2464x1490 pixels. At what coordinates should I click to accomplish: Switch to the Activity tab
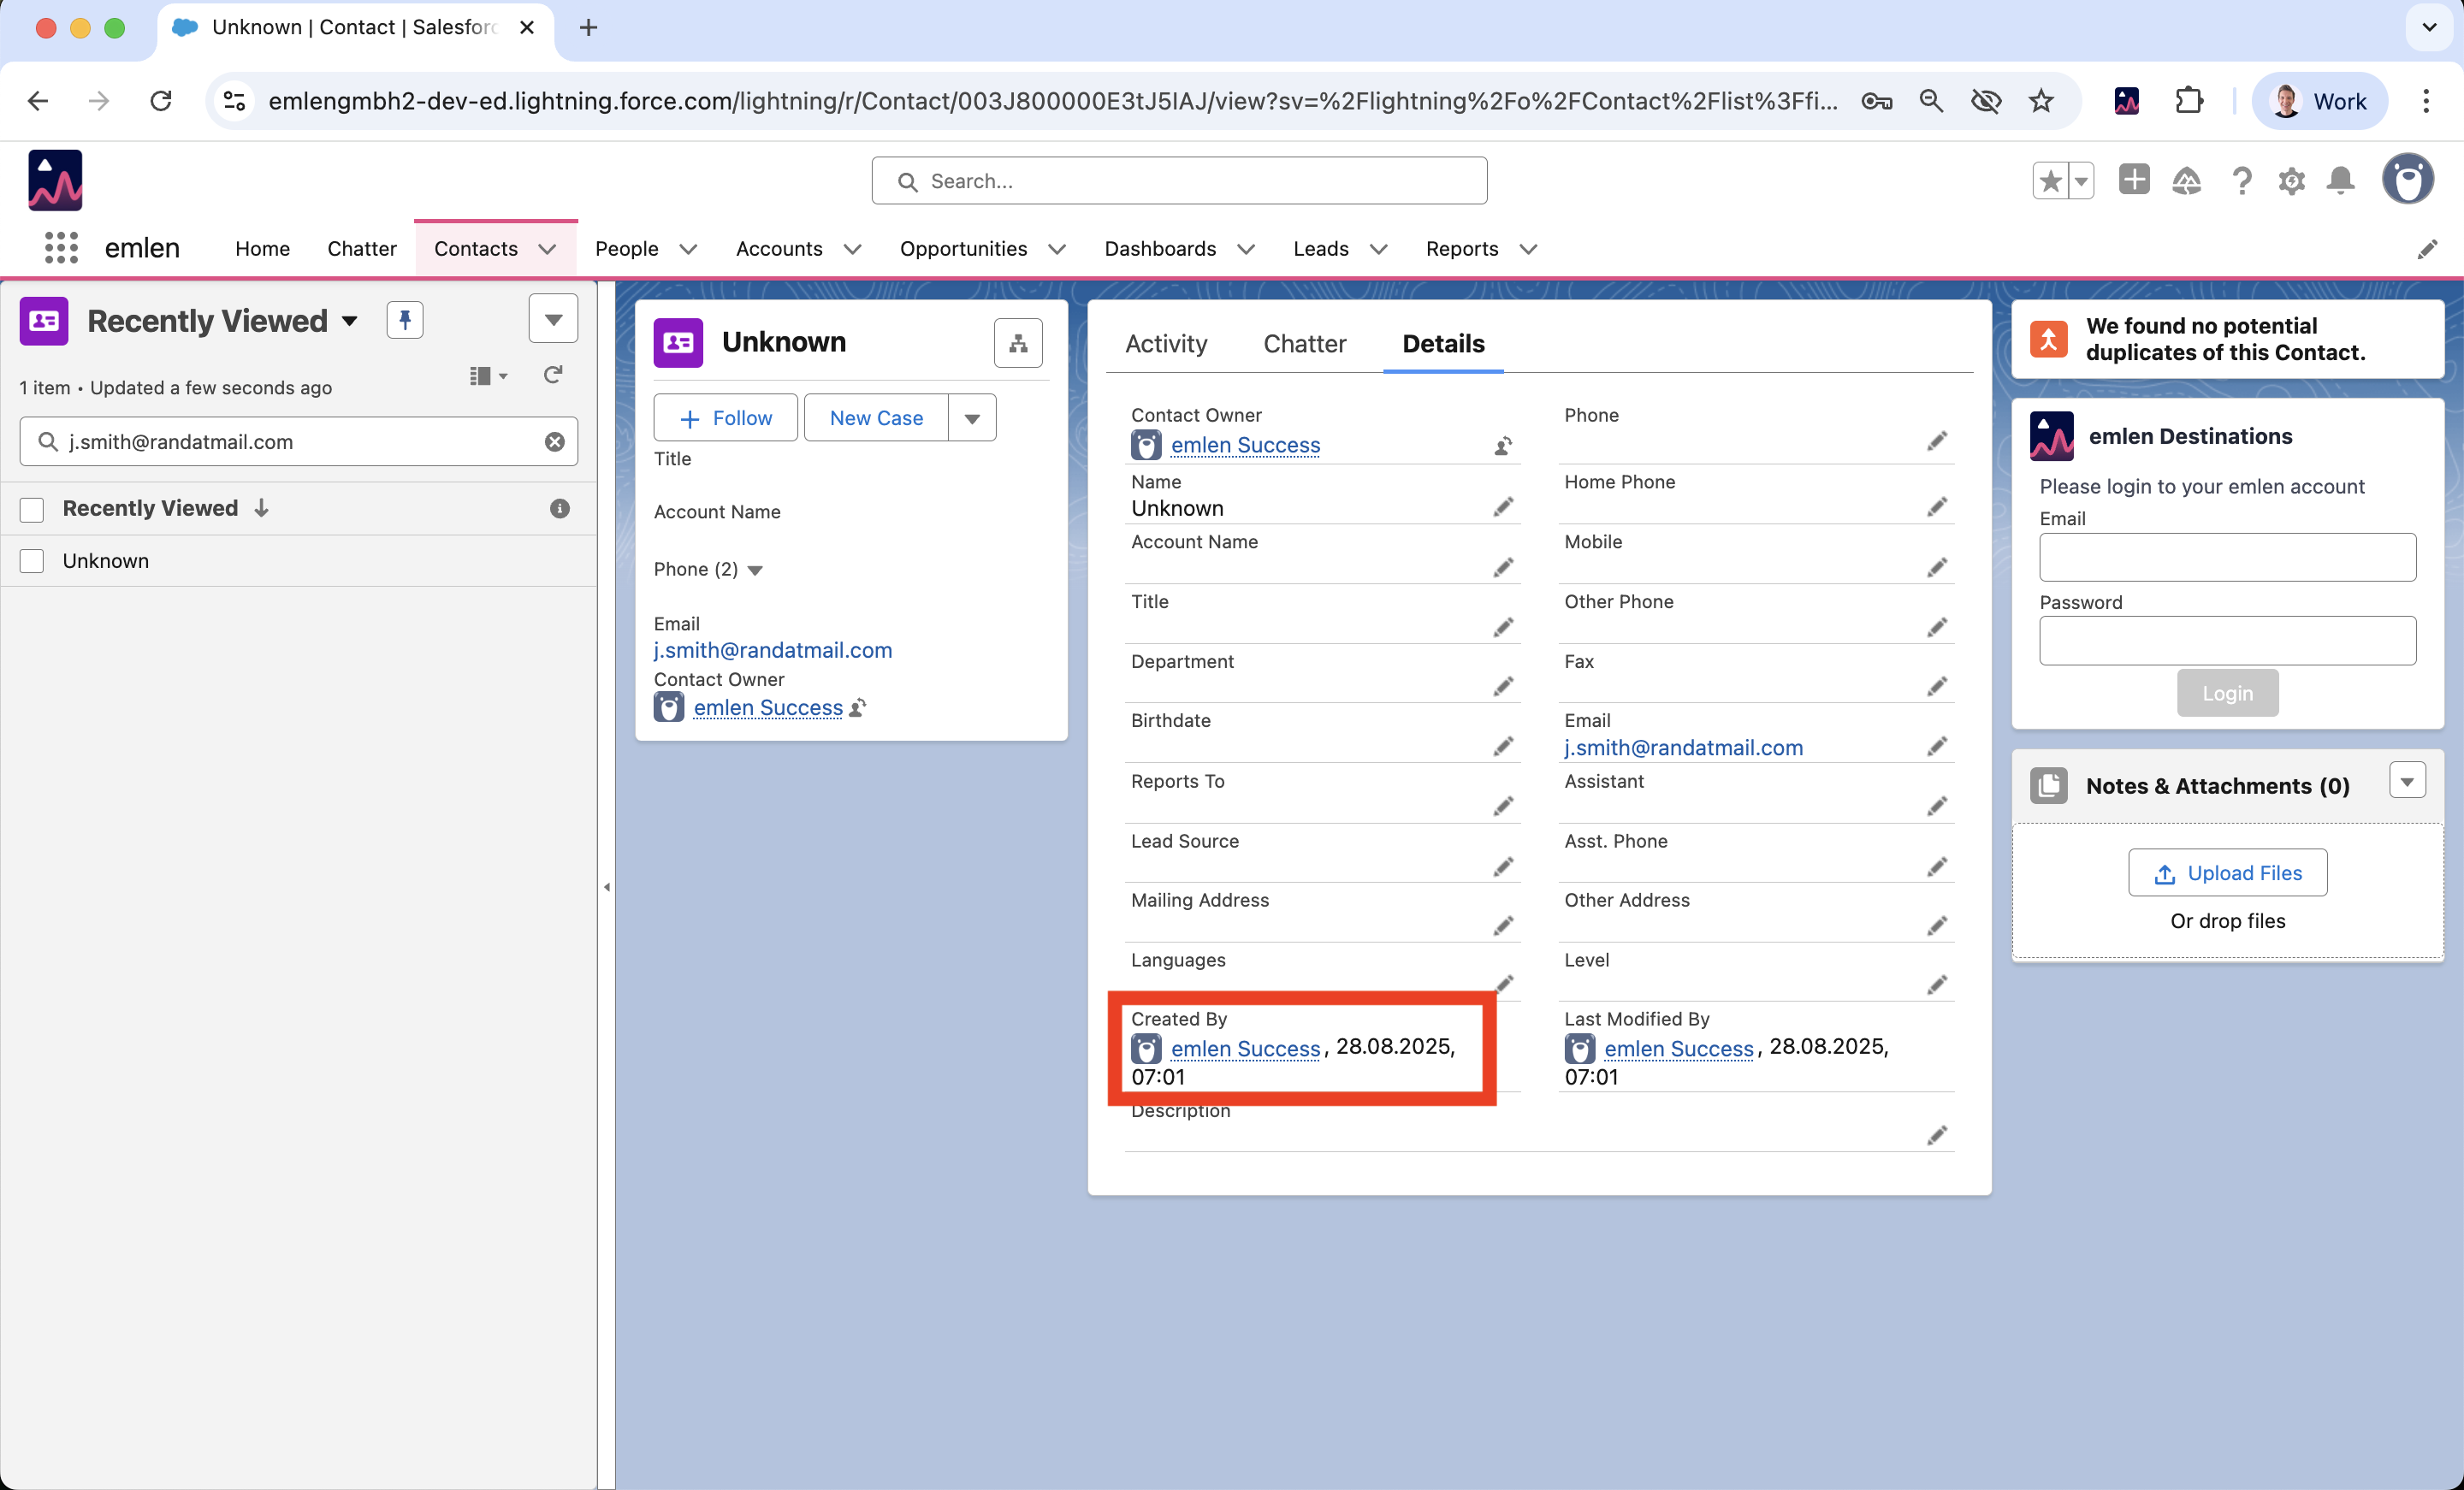1166,344
